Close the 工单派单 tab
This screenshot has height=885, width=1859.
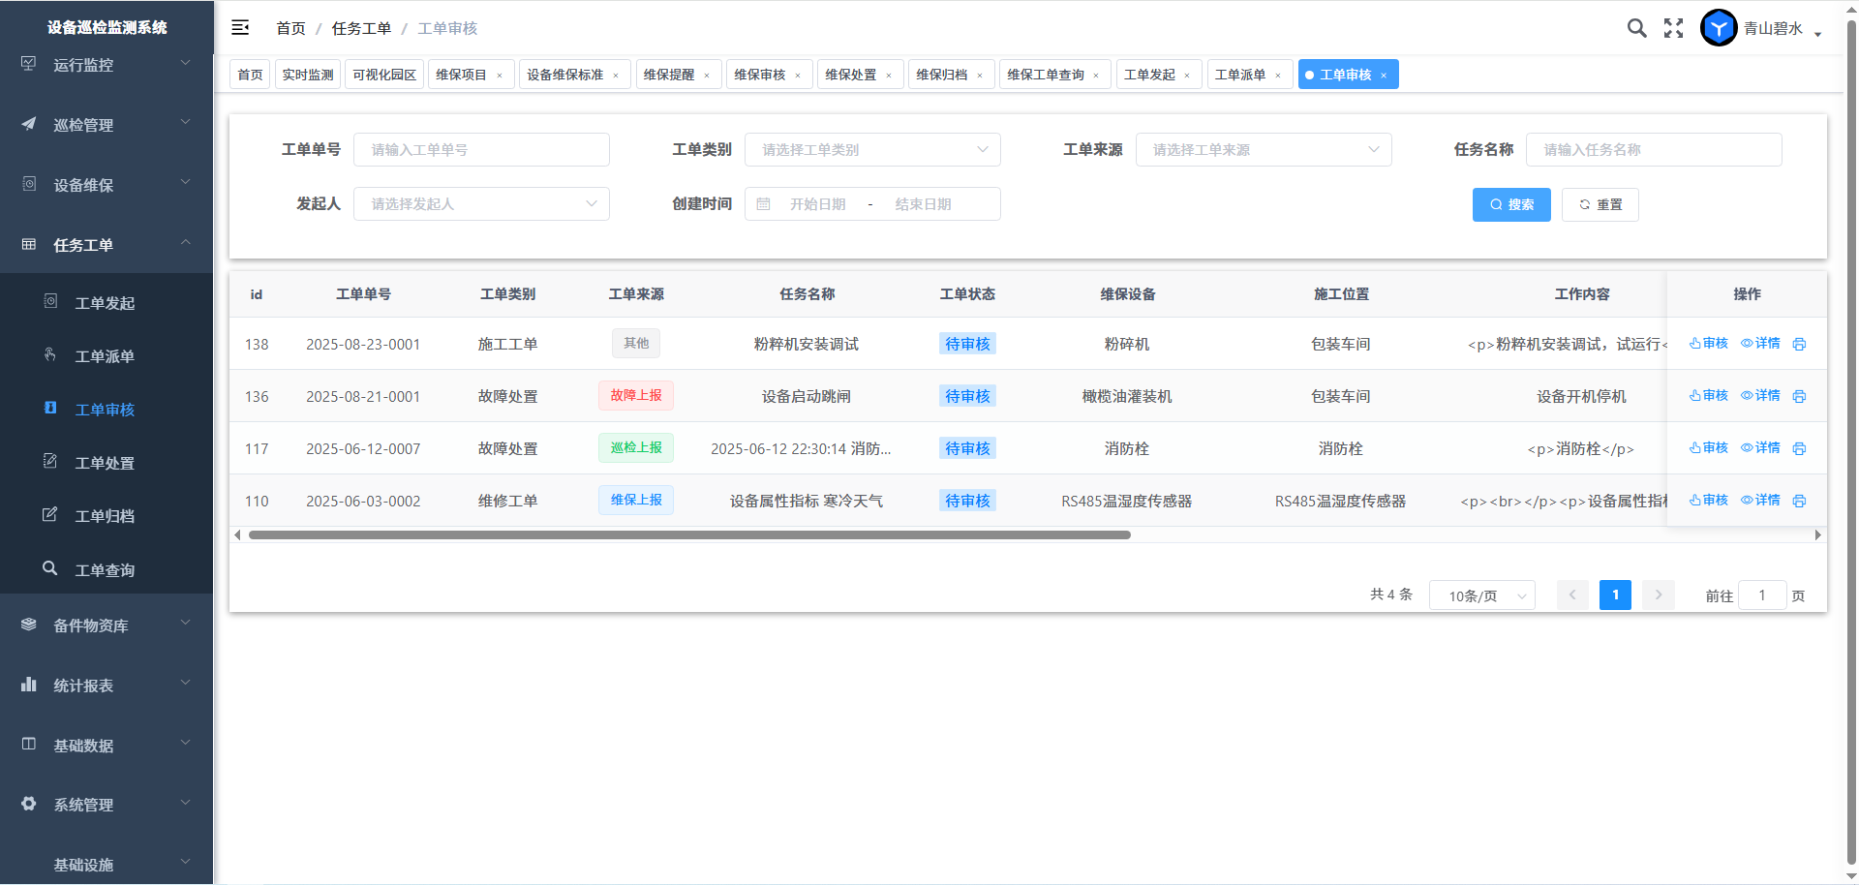point(1278,76)
